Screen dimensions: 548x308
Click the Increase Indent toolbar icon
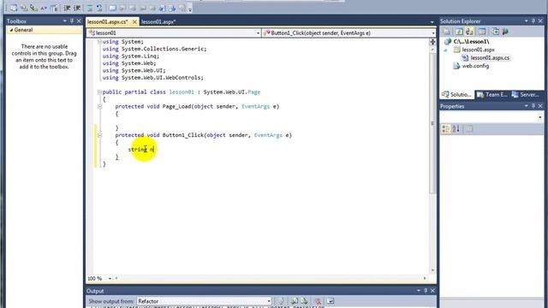click(x=77, y=8)
